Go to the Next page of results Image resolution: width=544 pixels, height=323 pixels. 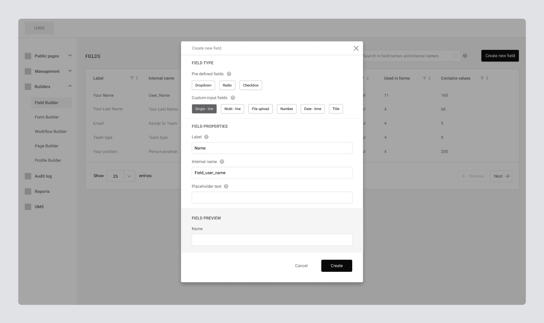[501, 176]
